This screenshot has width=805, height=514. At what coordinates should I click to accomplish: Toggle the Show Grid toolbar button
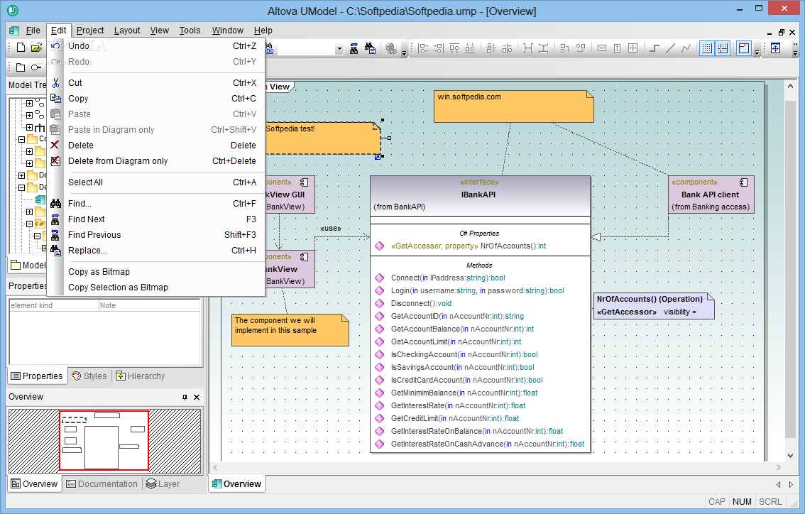pos(707,48)
